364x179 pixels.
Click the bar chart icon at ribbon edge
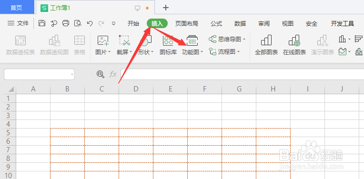click(x=359, y=39)
